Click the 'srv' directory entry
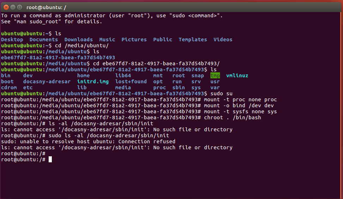This screenshot has height=199, width=343. pos(196,82)
